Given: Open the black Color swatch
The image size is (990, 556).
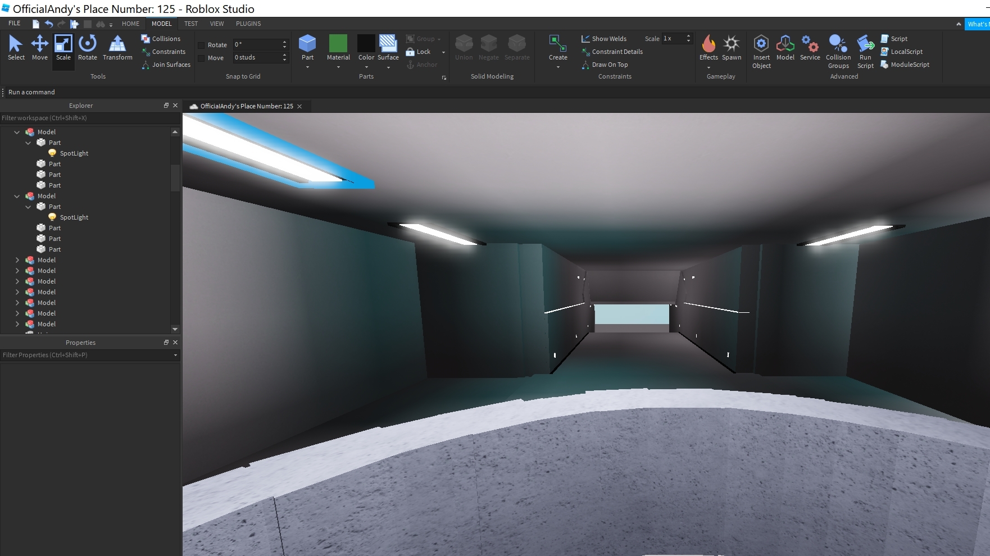Looking at the screenshot, I should tap(366, 44).
